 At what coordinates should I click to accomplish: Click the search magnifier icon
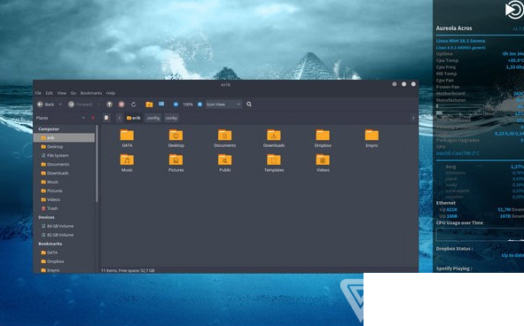249,105
